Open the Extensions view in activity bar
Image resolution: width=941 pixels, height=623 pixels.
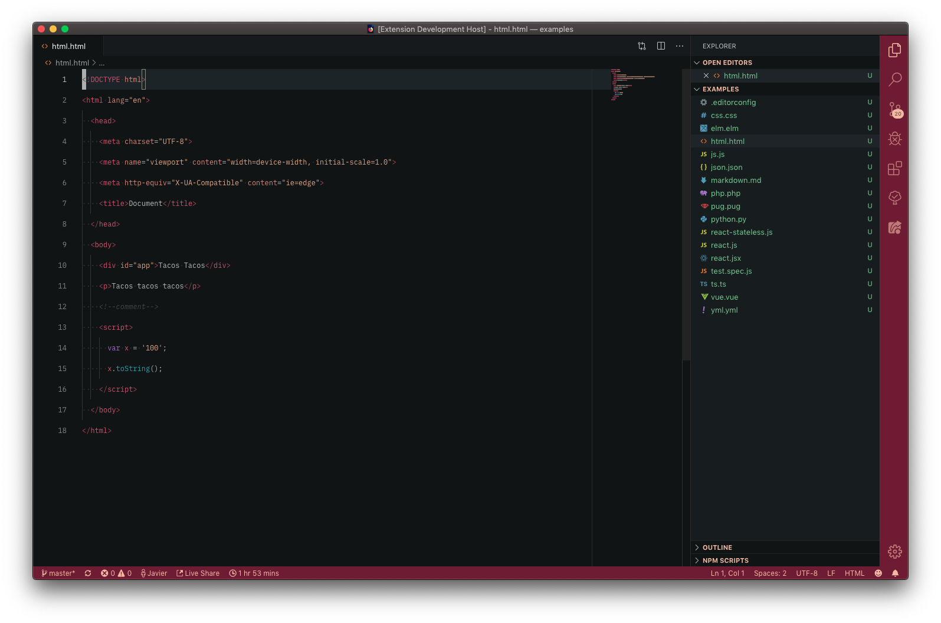[894, 168]
